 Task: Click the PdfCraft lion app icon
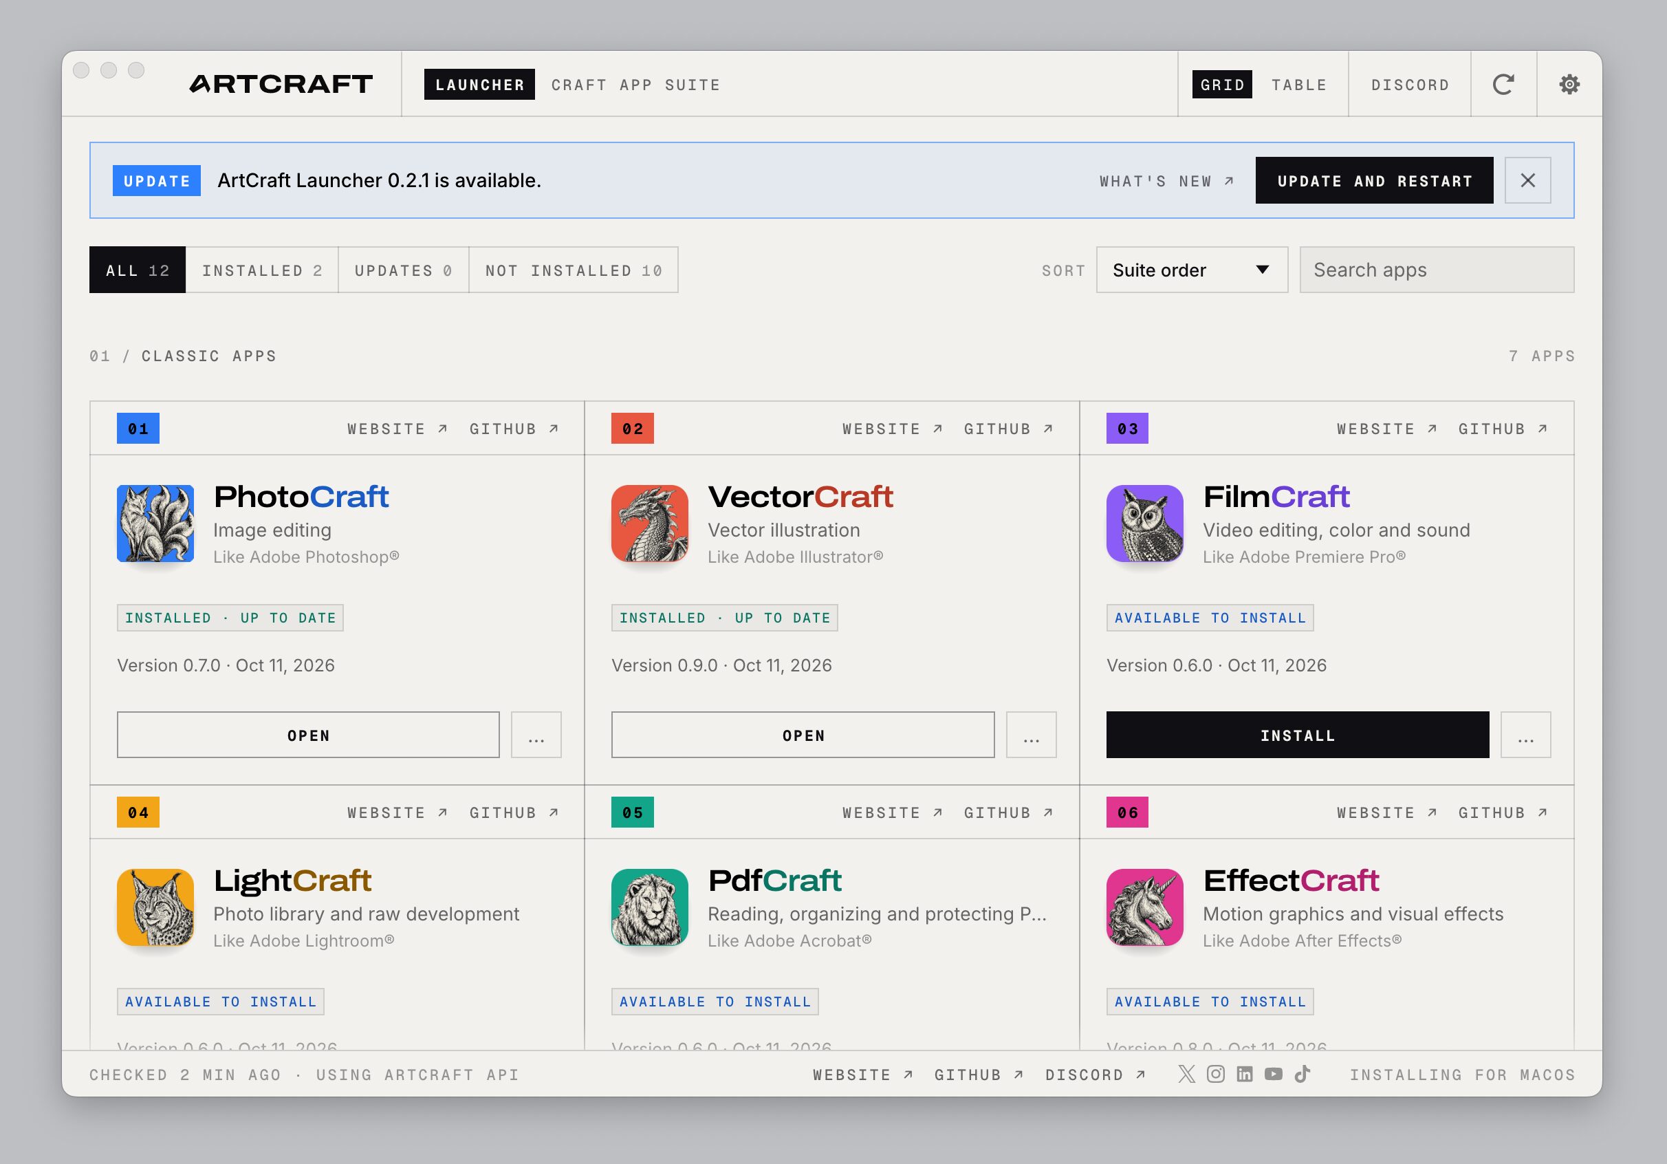click(x=650, y=907)
